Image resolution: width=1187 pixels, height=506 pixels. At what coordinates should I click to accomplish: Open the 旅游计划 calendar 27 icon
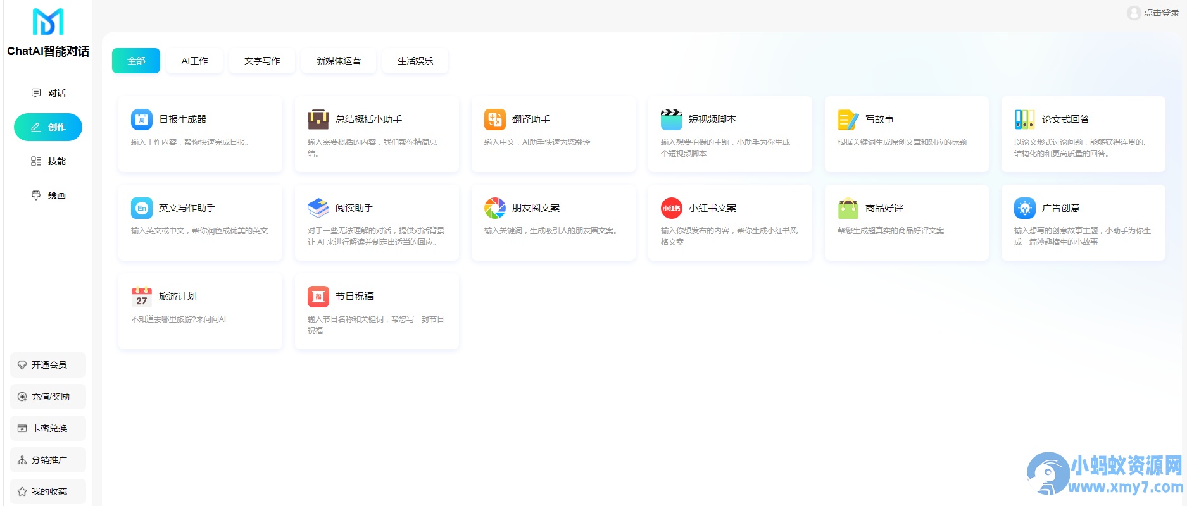tap(141, 296)
